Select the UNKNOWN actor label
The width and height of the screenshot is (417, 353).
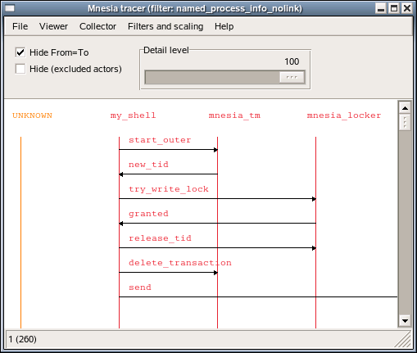tap(32, 115)
